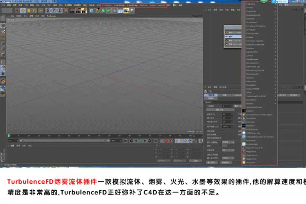Screen dimensions: 306x204
Task: Switch to Model mode in sidebar
Action: point(3,25)
